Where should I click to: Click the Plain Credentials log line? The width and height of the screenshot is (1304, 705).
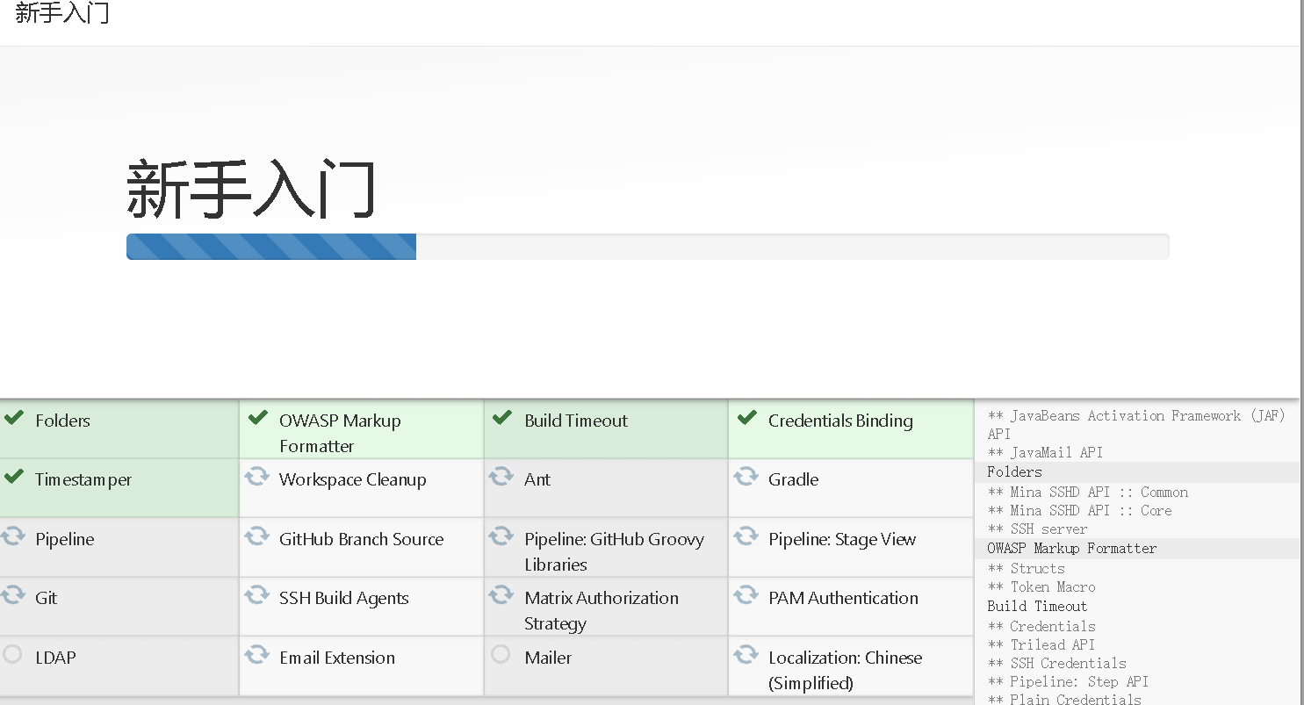click(1064, 700)
